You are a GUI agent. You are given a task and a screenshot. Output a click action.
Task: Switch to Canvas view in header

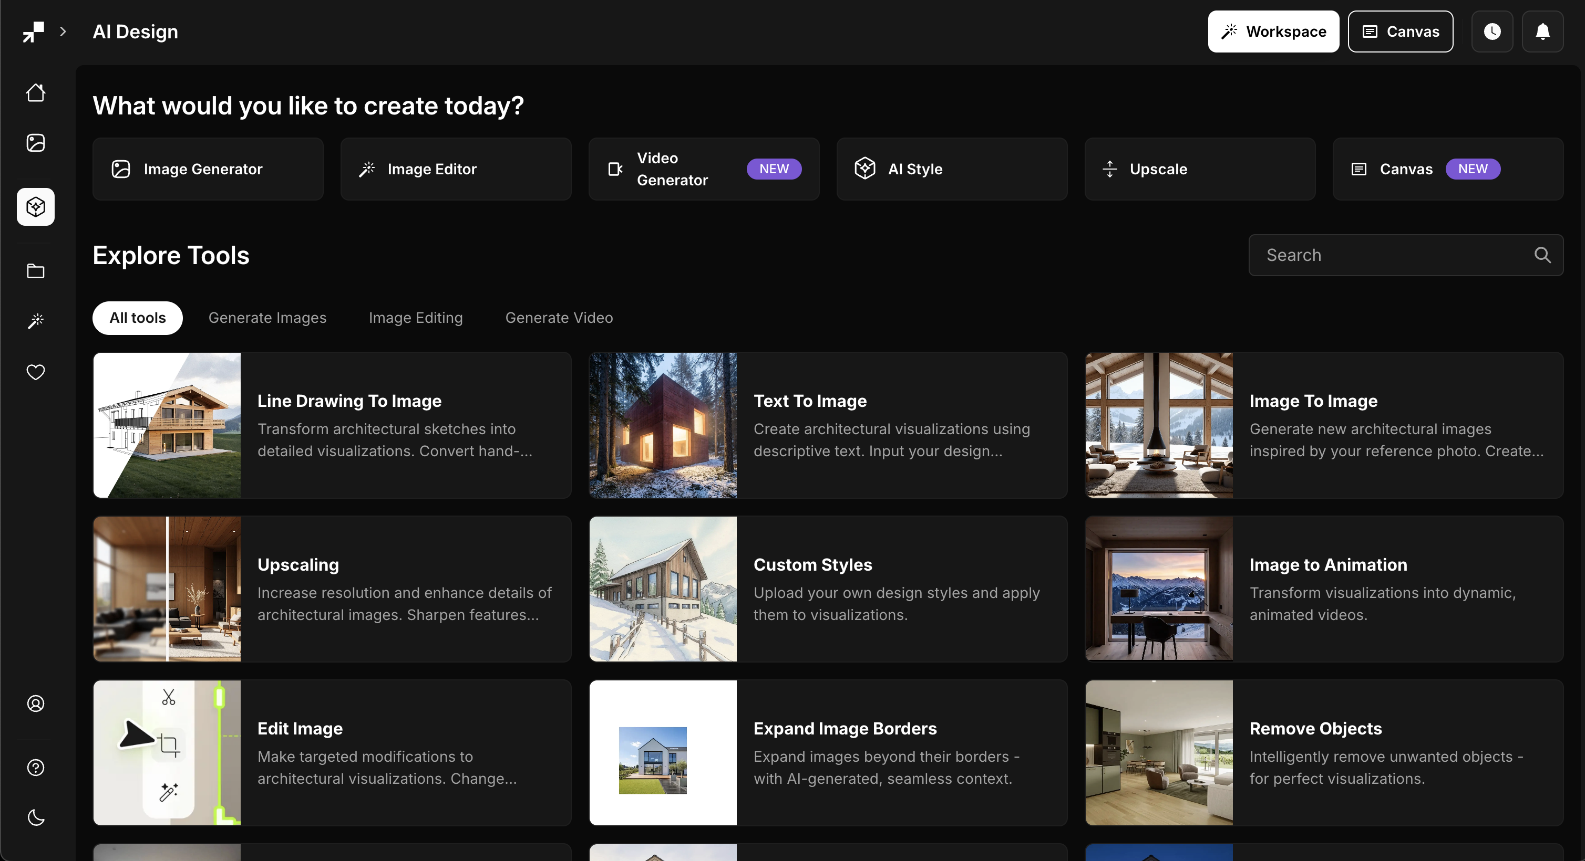(x=1401, y=31)
